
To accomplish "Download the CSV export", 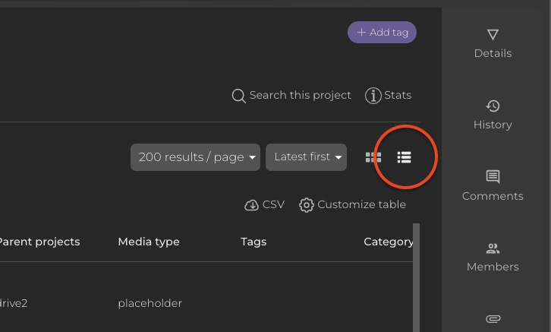I will 264,205.
